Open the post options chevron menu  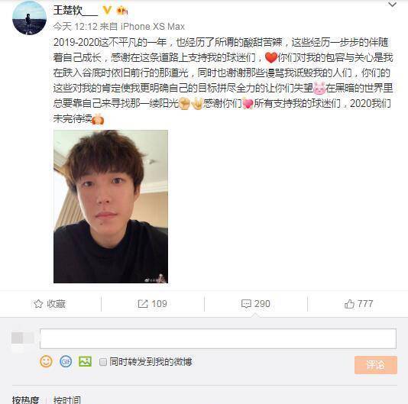click(x=392, y=5)
